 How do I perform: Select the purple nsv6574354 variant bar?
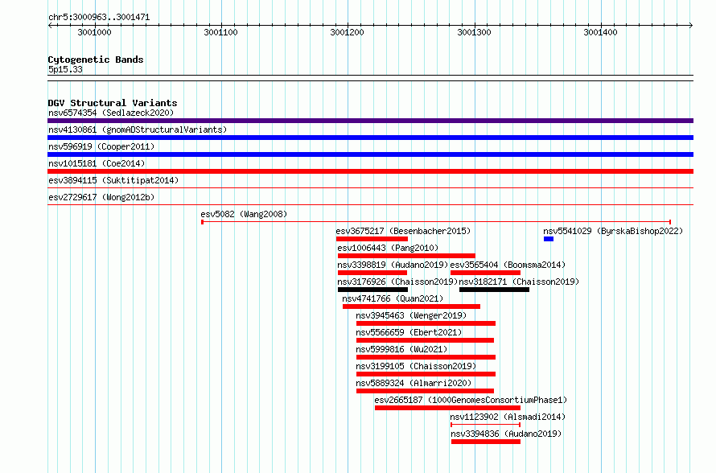370,121
